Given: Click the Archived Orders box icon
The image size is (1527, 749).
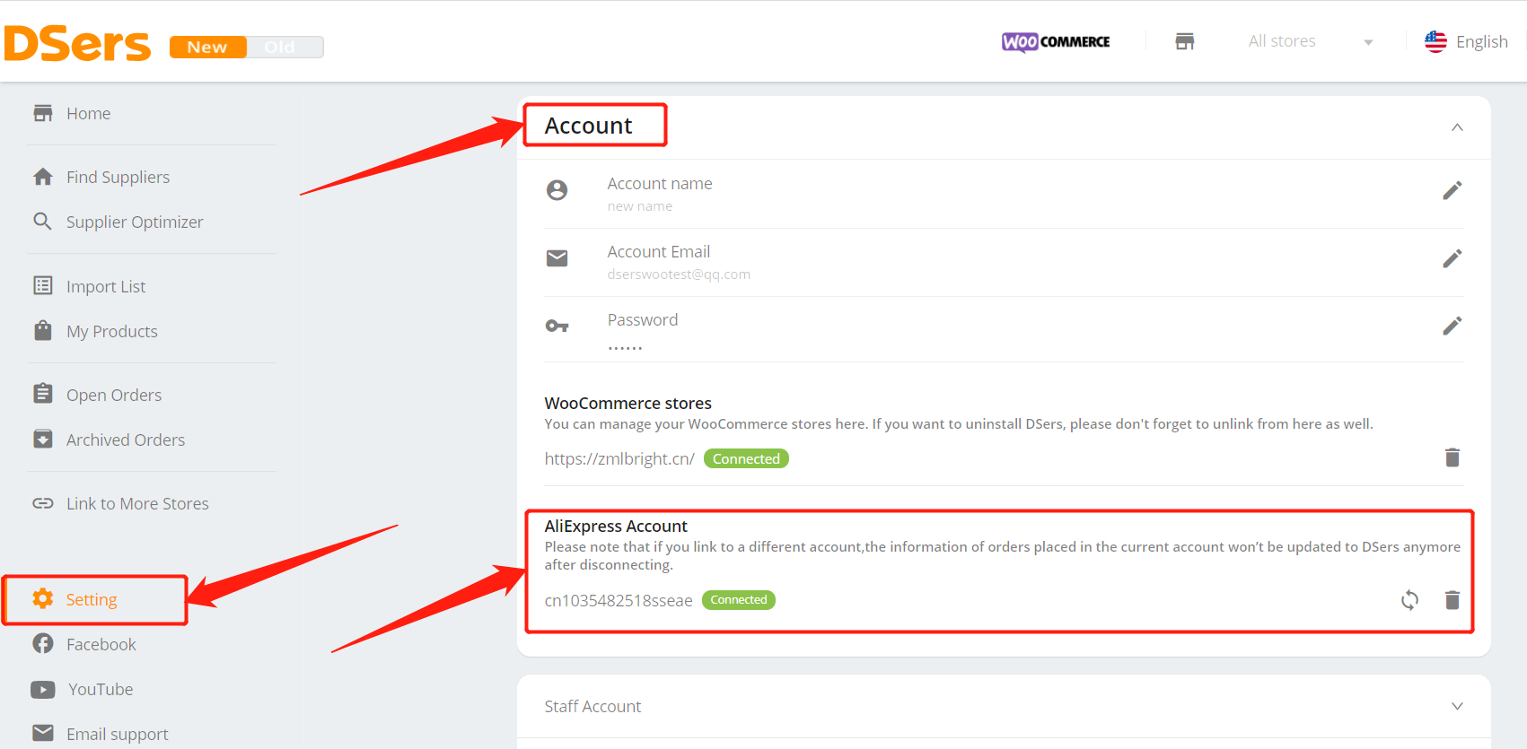Looking at the screenshot, I should [x=43, y=439].
